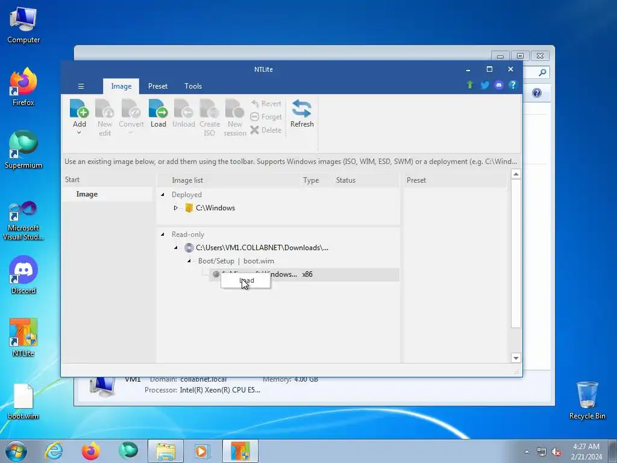Open the Microsoft Visual Studio desktop shortcut

(x=23, y=221)
